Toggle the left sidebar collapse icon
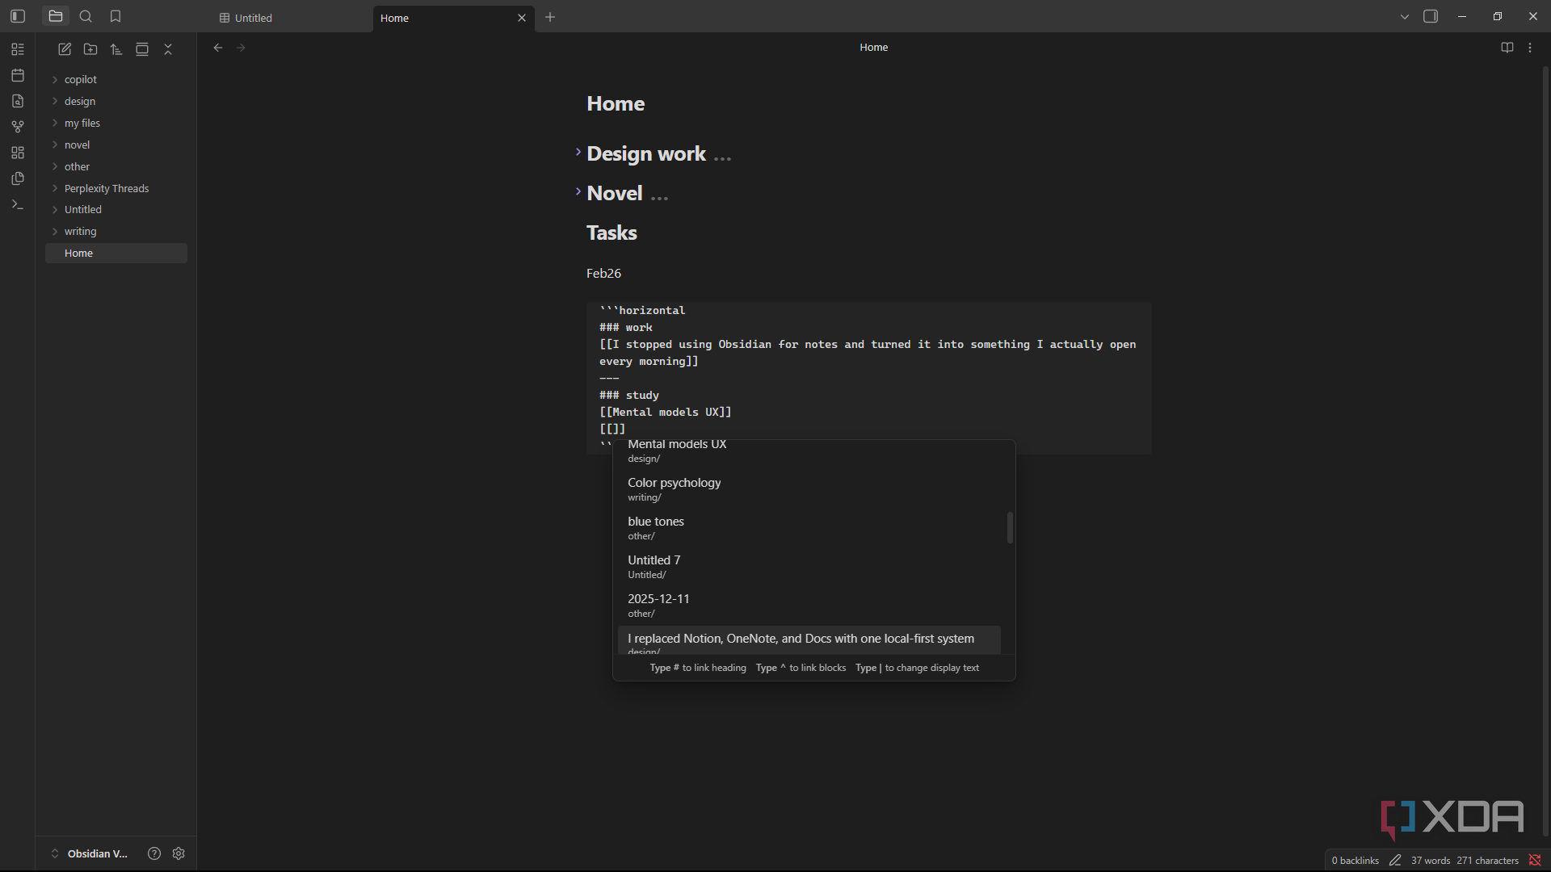 (18, 16)
